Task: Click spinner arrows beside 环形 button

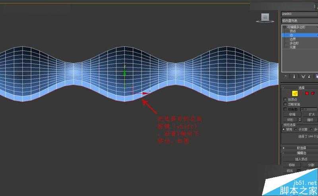Action: click(x=300, y=120)
